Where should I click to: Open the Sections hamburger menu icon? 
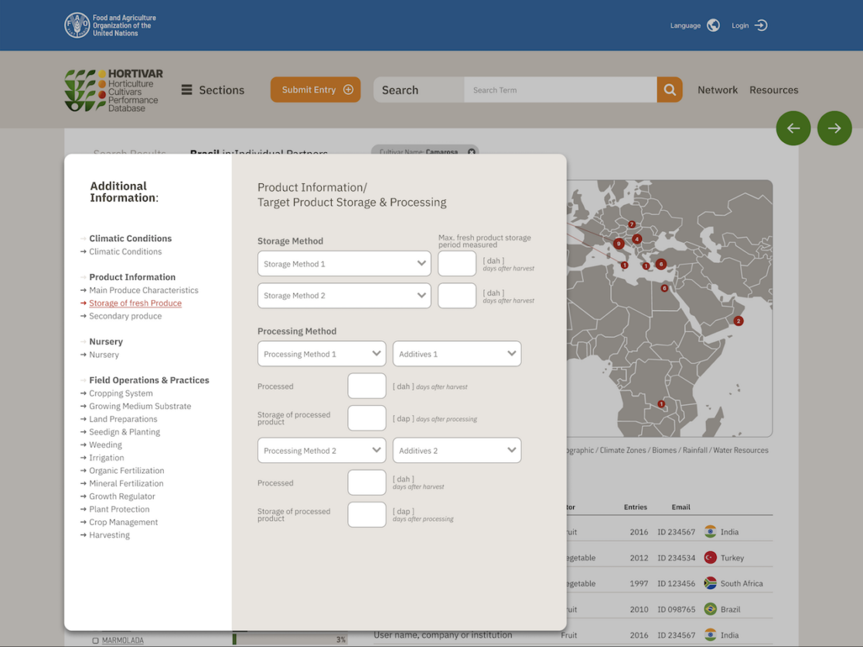tap(186, 90)
